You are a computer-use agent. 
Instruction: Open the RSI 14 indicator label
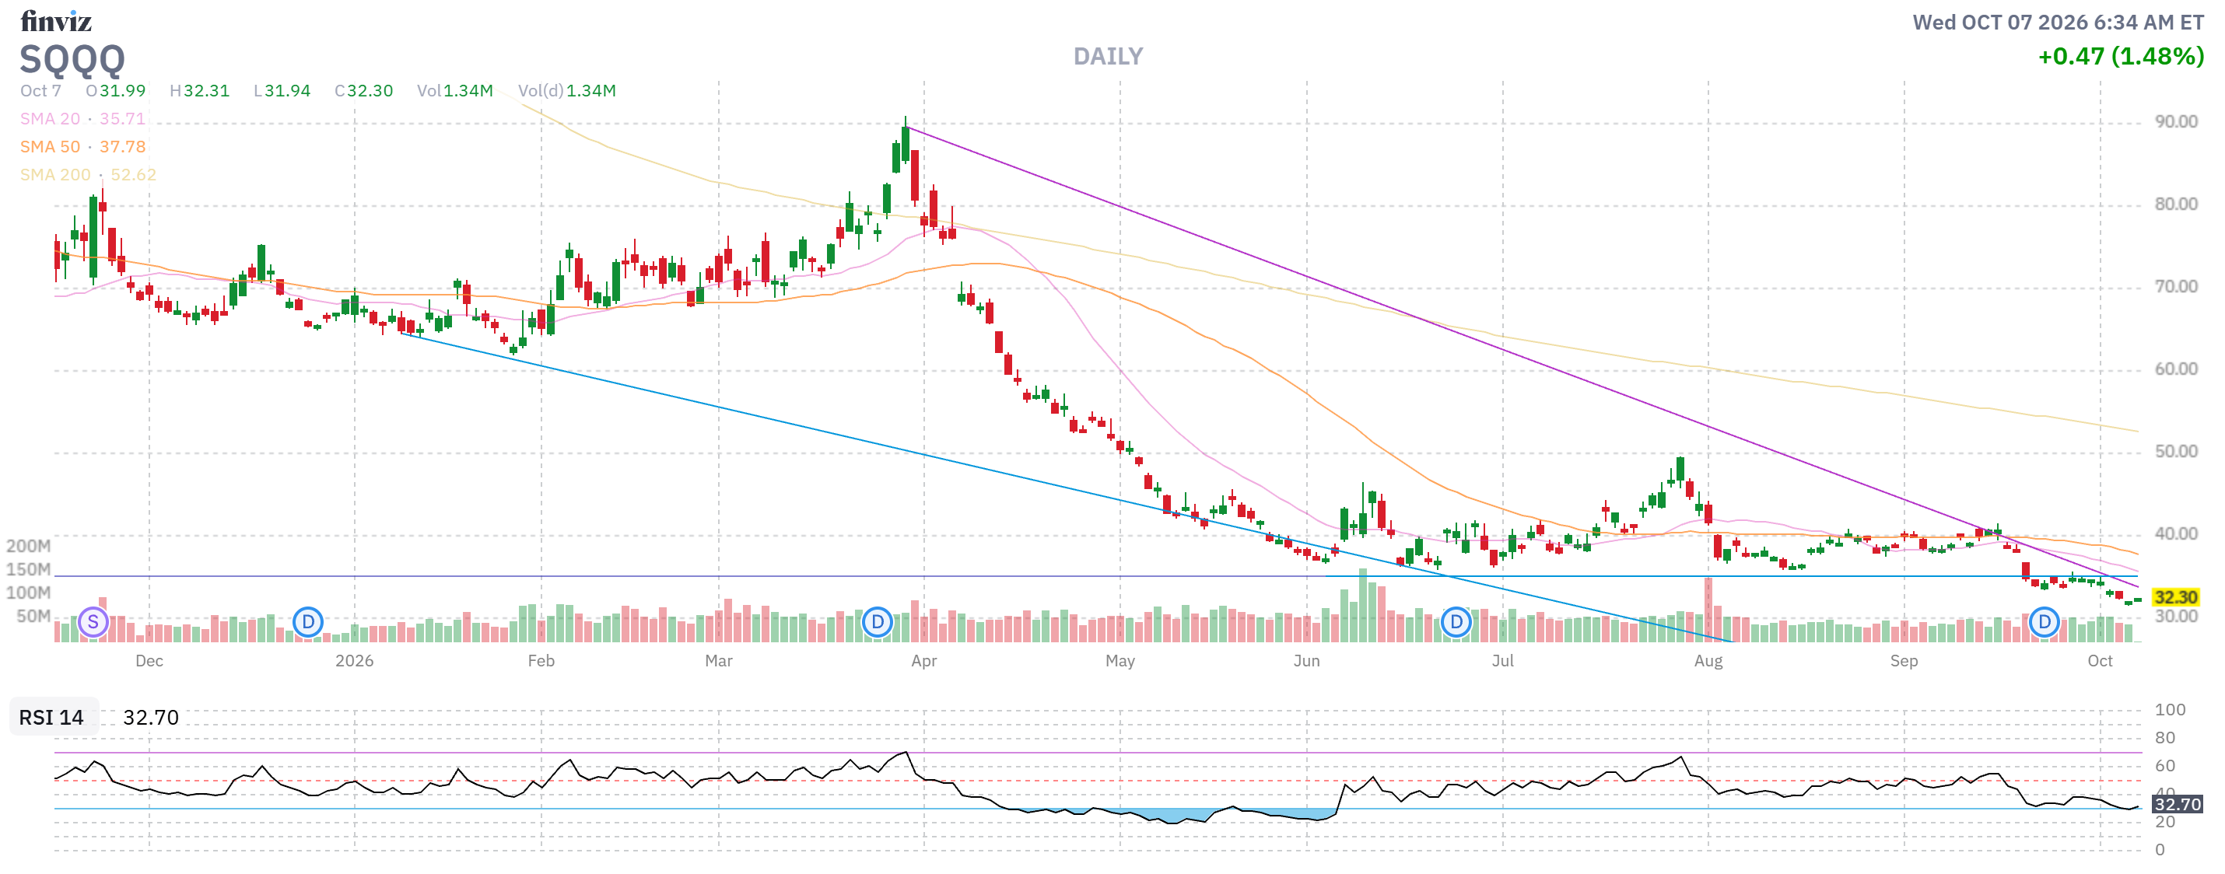[x=52, y=718]
